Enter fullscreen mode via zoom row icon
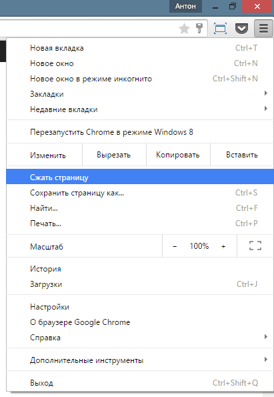 255,246
